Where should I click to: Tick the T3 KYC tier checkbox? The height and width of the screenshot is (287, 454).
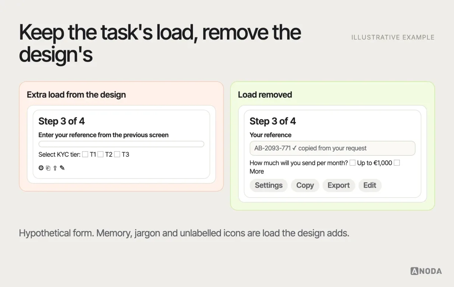(x=117, y=154)
